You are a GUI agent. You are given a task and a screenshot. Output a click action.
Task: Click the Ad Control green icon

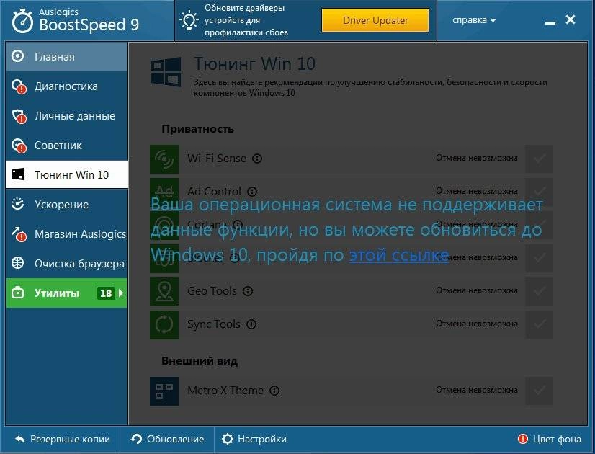click(164, 192)
